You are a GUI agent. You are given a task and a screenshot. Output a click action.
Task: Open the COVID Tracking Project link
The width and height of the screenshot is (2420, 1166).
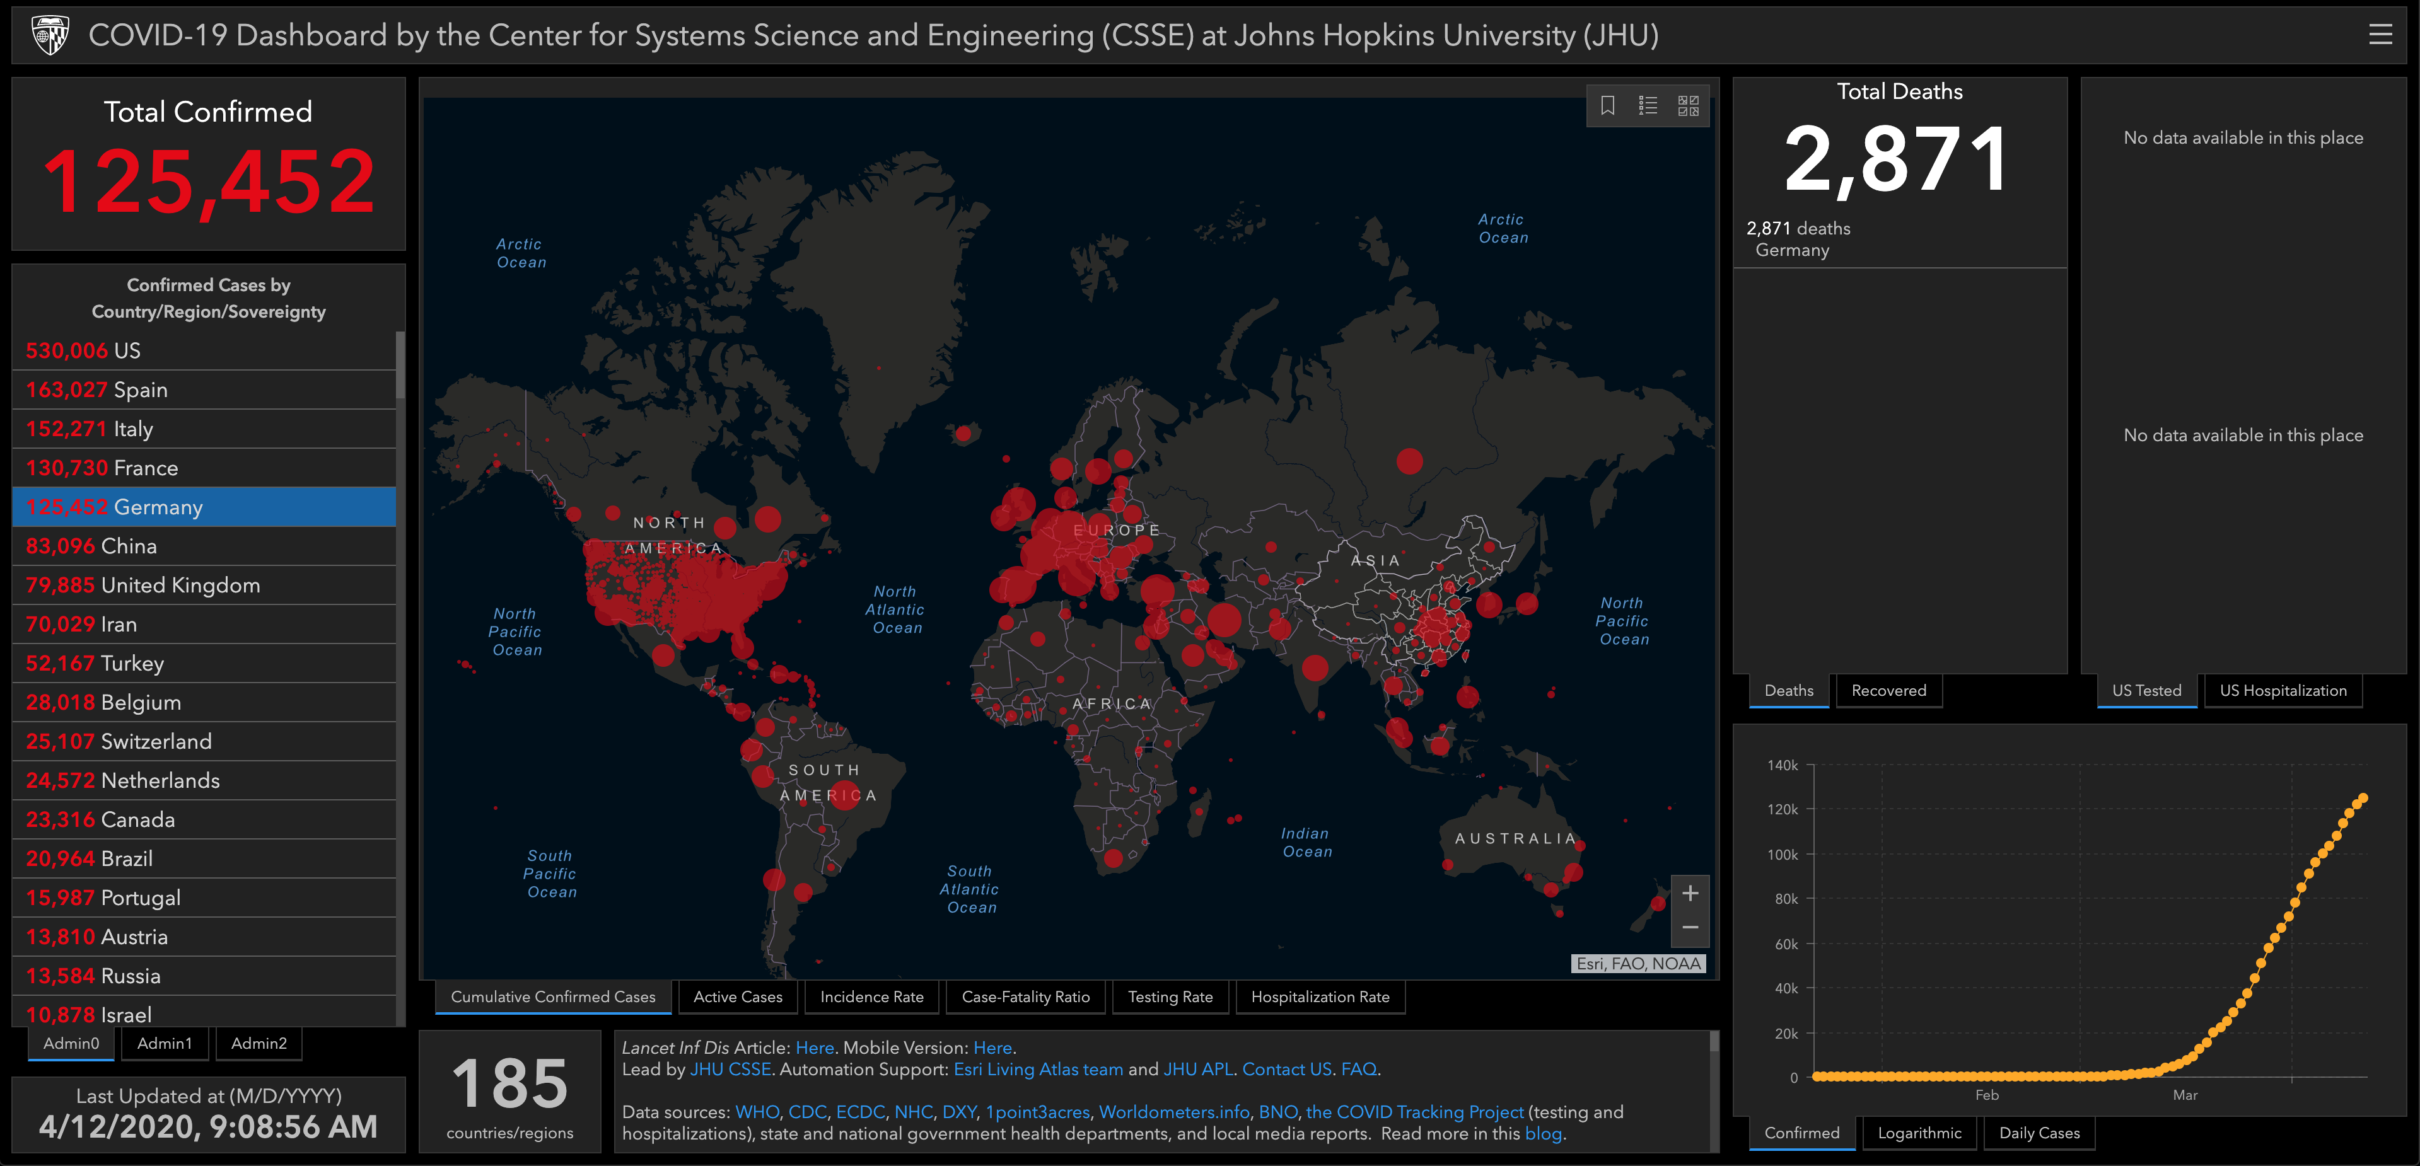[x=1415, y=1112]
